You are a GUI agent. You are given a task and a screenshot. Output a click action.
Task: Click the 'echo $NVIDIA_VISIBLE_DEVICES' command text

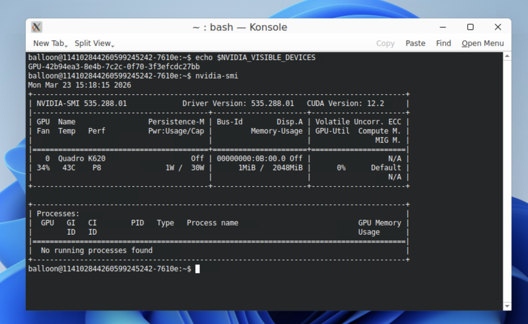click(x=255, y=58)
